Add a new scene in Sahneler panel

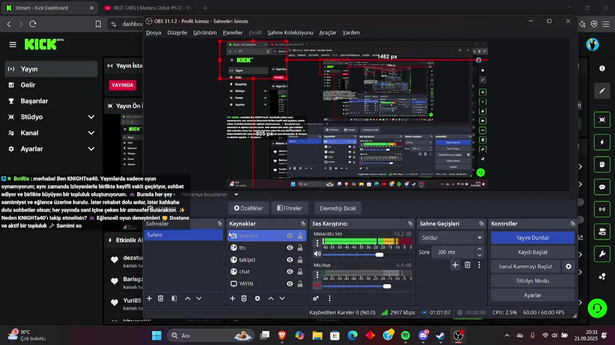click(x=149, y=299)
